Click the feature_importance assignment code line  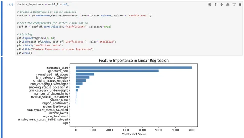[43, 4]
